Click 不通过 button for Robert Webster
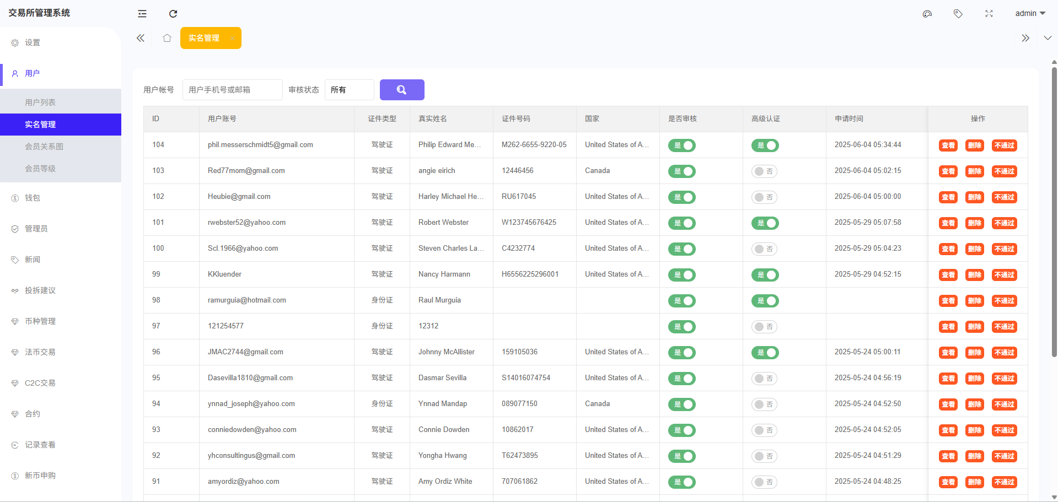 pos(1004,223)
